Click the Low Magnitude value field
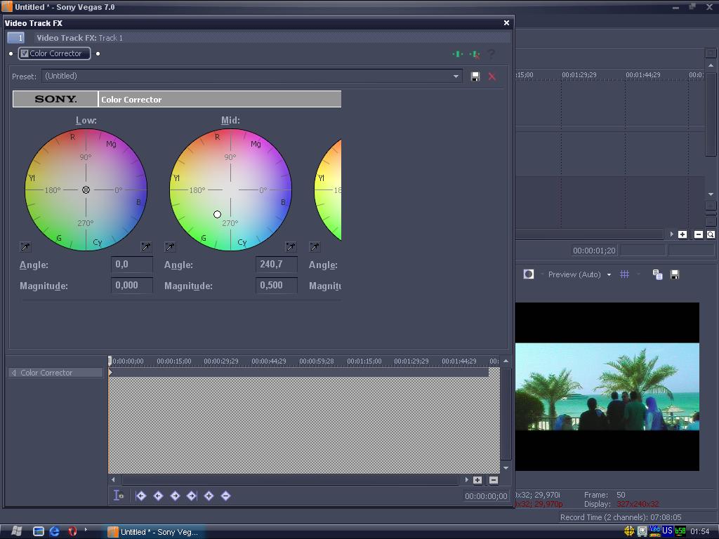This screenshot has width=719, height=539. coord(132,286)
